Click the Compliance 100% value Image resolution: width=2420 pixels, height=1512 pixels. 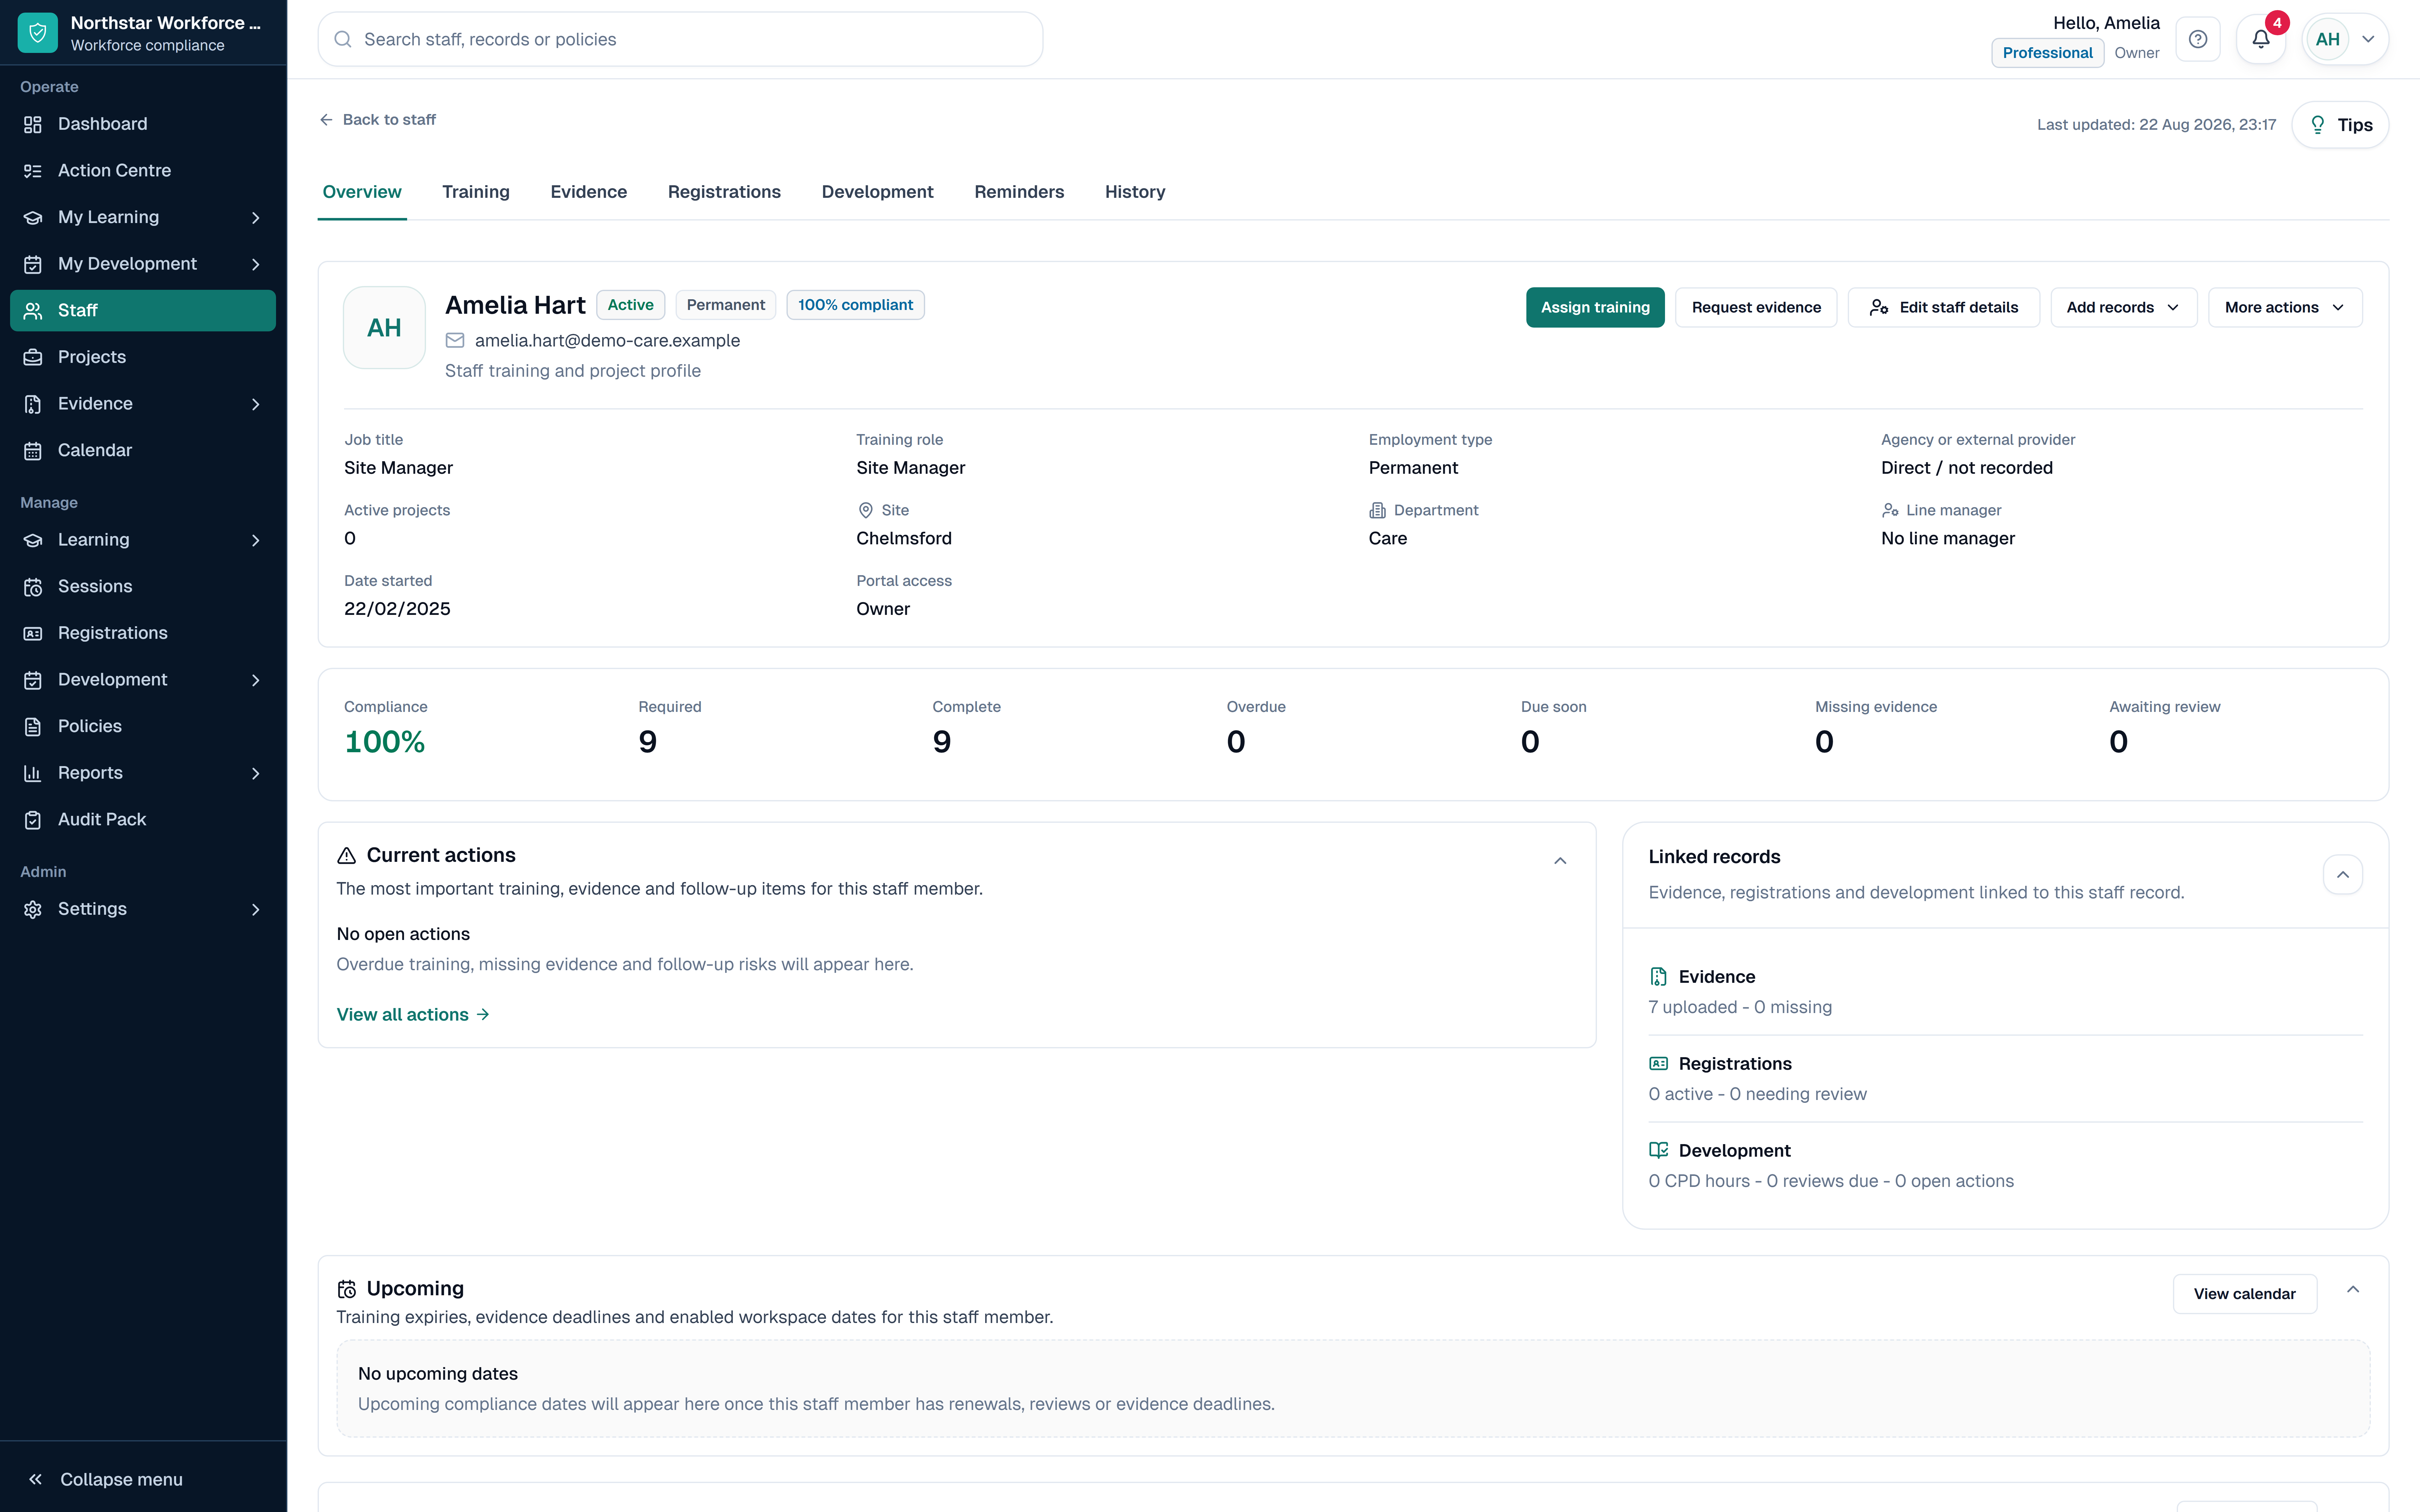pyautogui.click(x=385, y=742)
